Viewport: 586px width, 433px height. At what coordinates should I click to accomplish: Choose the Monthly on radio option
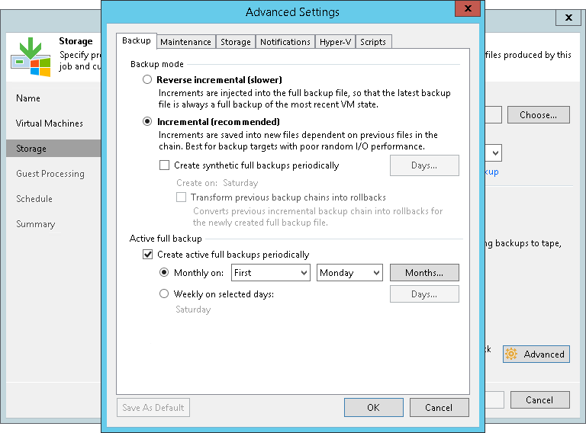(164, 272)
